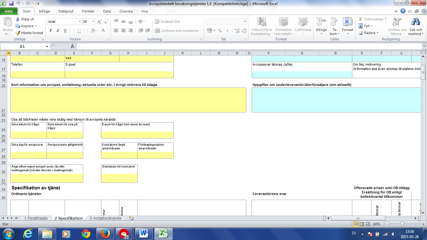The image size is (427, 240).
Task: Open Sök och markera binoculars
Action: click(x=416, y=26)
